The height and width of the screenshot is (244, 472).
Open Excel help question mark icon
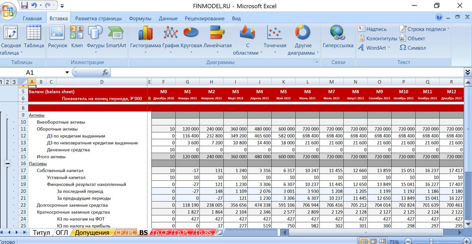[439, 17]
